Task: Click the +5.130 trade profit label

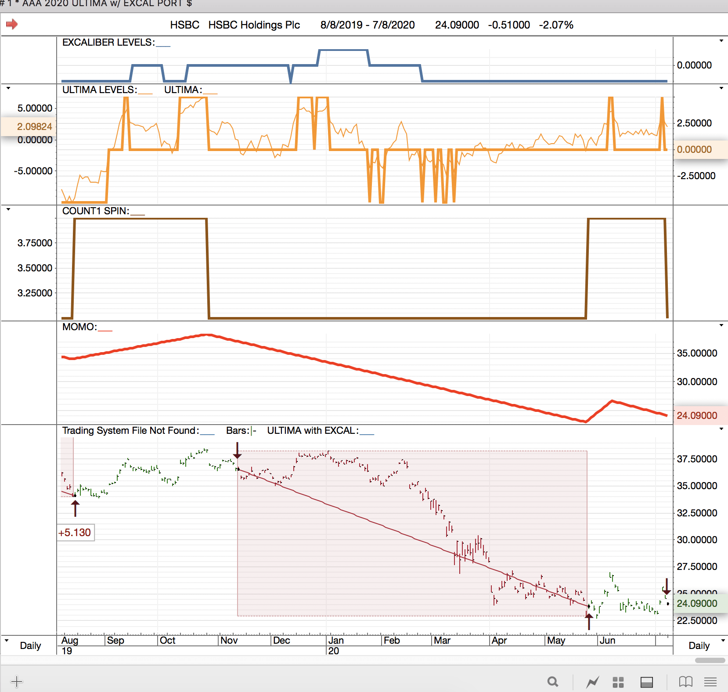Action: pyautogui.click(x=75, y=533)
